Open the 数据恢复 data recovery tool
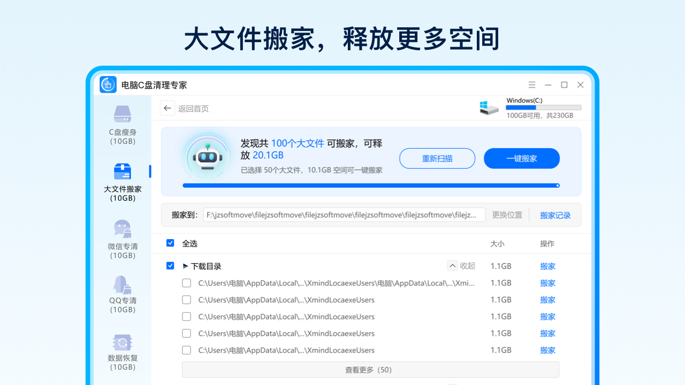 click(x=122, y=350)
